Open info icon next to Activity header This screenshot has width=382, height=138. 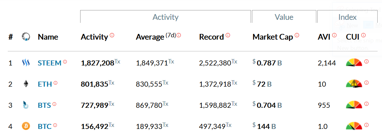click(112, 35)
